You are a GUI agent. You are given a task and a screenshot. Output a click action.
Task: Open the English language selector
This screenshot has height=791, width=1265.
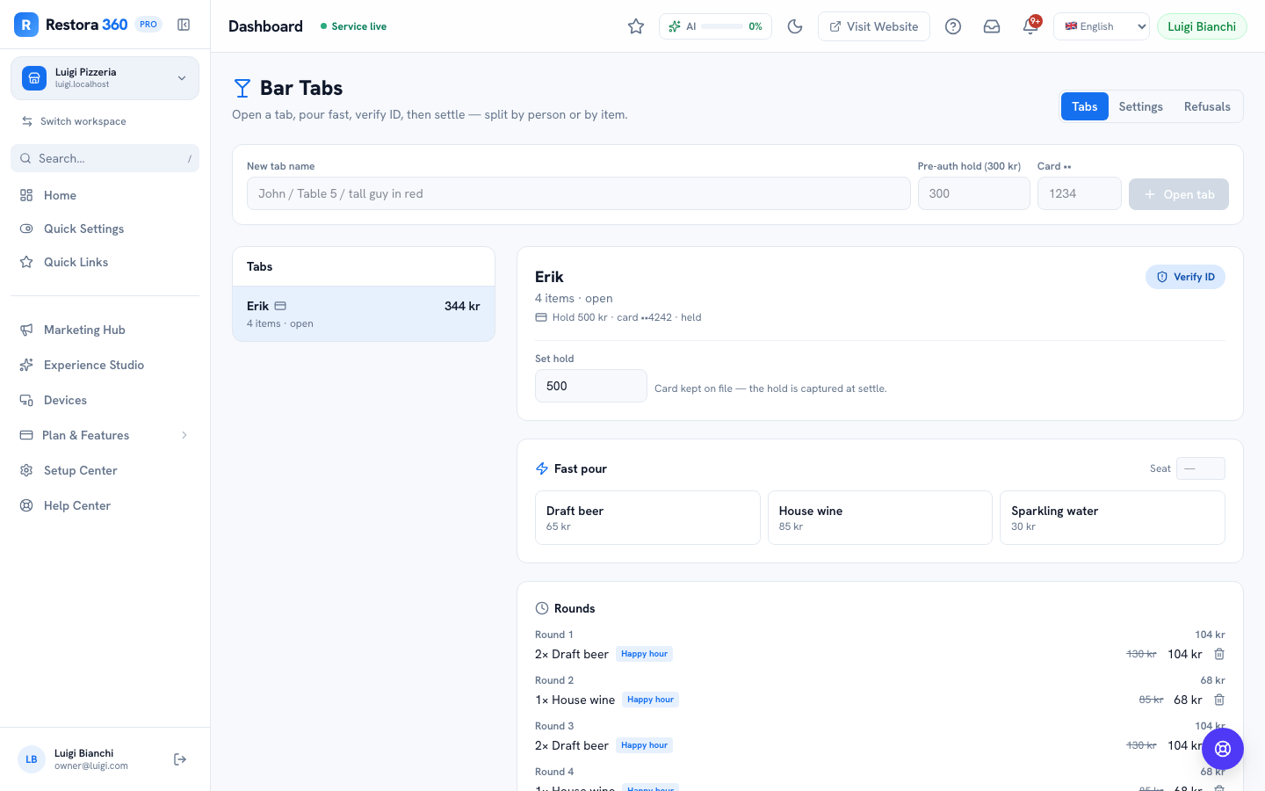point(1102,26)
